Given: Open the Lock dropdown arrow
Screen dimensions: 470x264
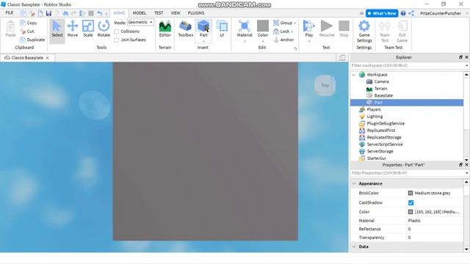Looking at the screenshot, I should click(292, 32).
